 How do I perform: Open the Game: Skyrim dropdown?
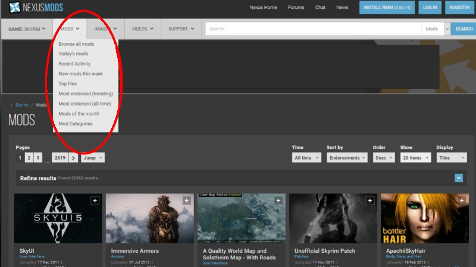point(27,29)
